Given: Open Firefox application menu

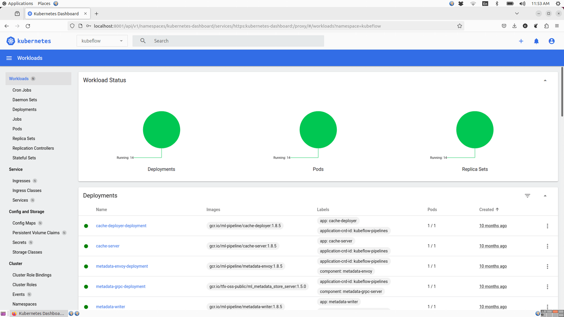Looking at the screenshot, I should pos(557,26).
